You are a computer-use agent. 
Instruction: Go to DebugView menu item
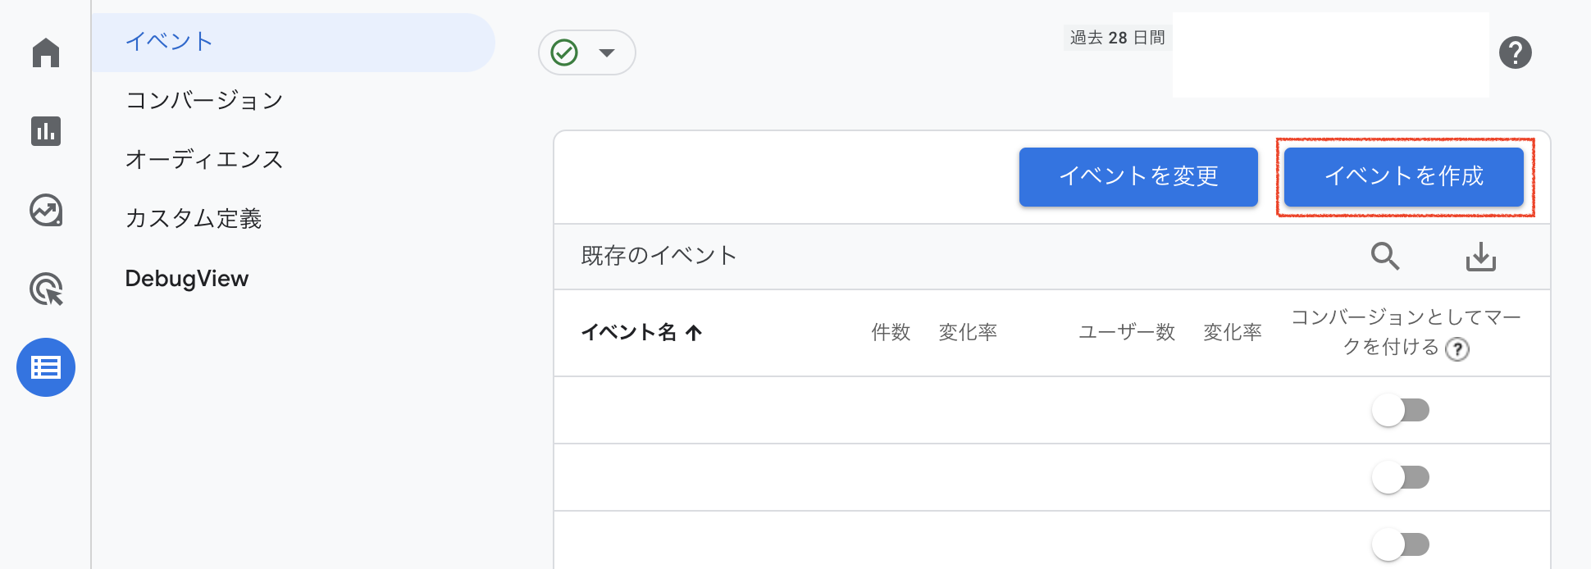coord(187,279)
